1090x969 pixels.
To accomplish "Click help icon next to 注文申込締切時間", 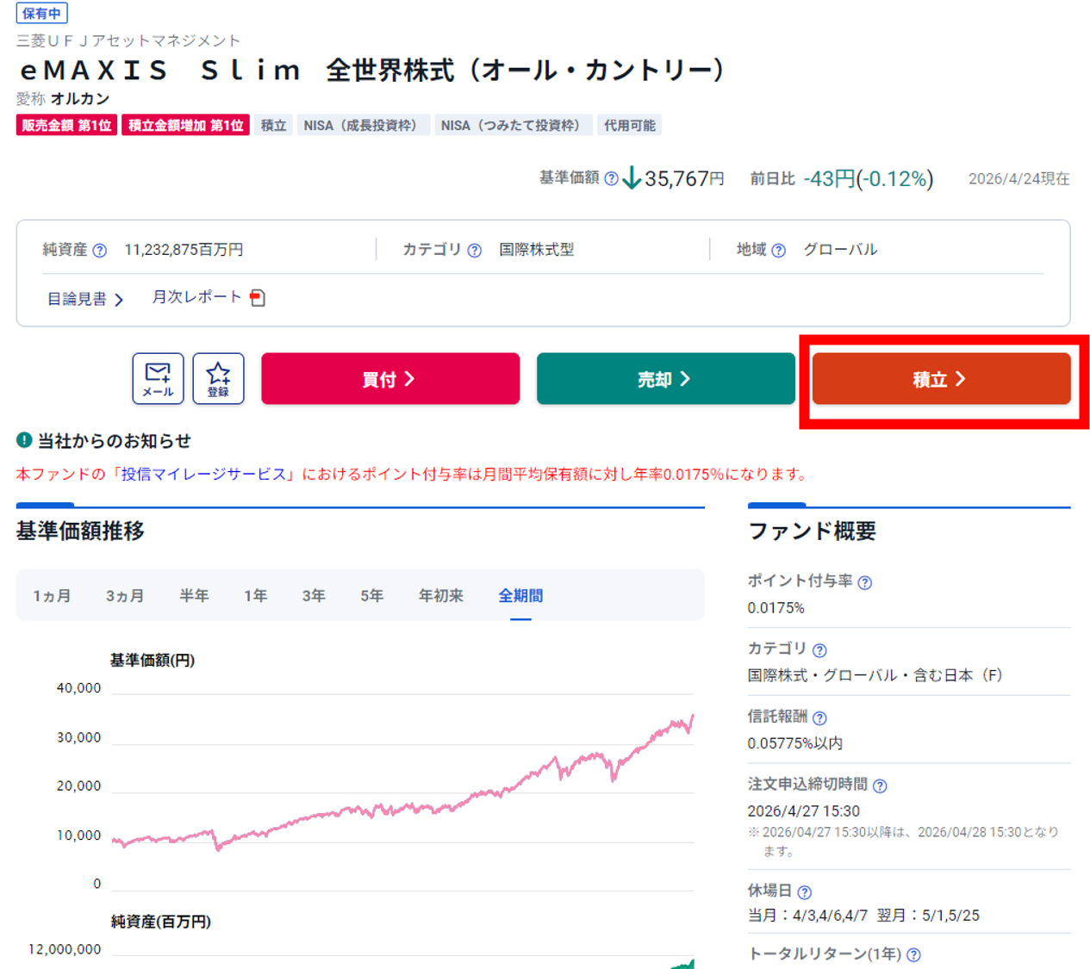I will 880,786.
